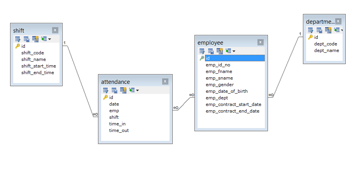This screenshot has height=177, width=357.
Task: Select the time_out field in attendance table
Action: 119,130
